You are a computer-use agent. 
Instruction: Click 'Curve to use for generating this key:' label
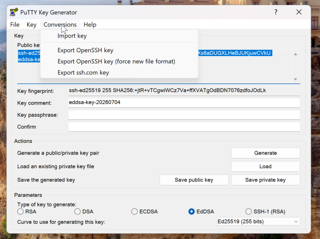coord(61,222)
